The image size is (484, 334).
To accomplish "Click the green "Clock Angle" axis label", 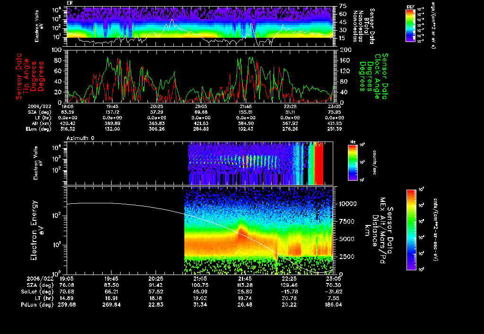I will click(x=377, y=76).
